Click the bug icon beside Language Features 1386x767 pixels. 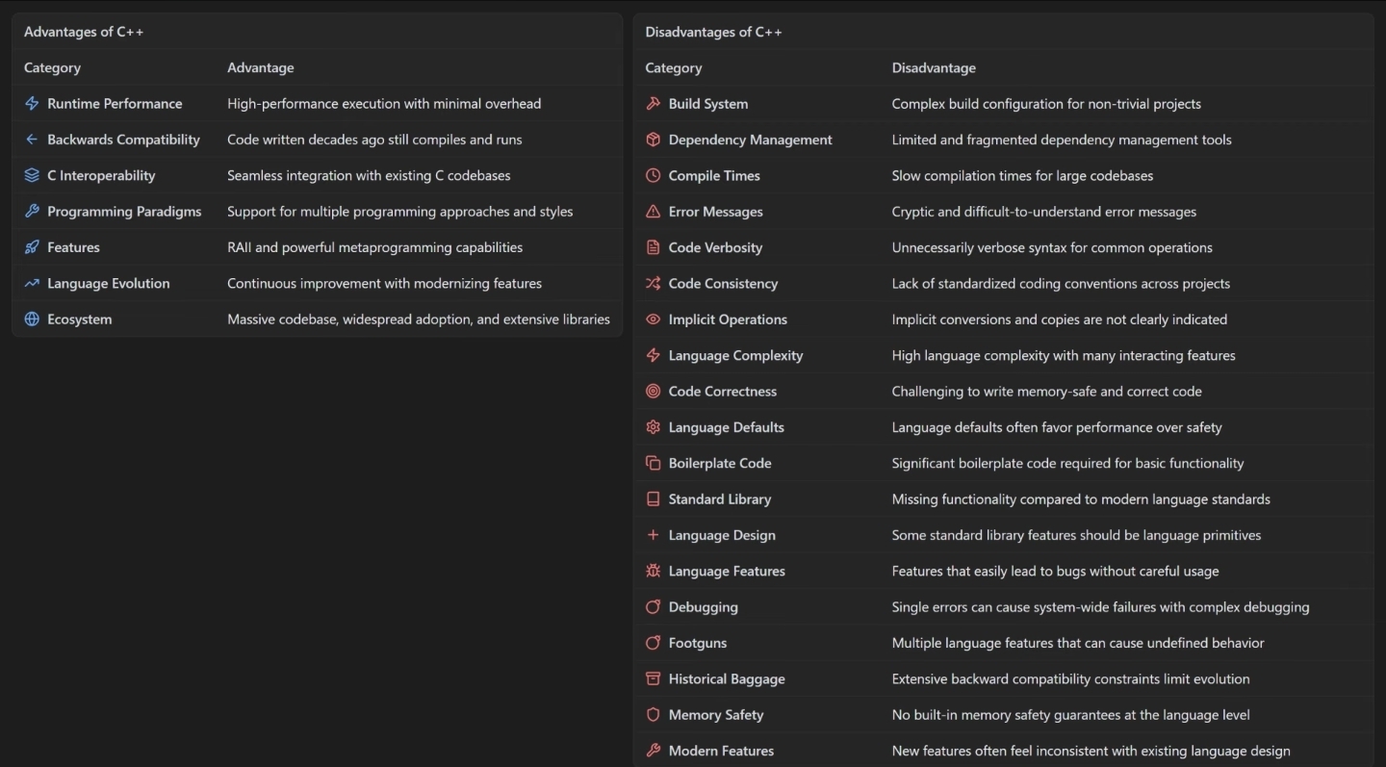click(654, 571)
